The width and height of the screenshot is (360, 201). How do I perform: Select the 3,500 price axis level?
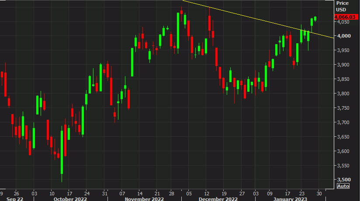pos(343,180)
